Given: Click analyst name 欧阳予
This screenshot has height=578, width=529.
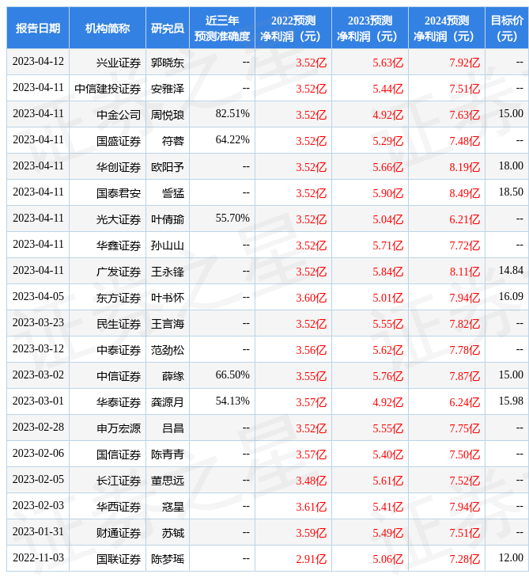Looking at the screenshot, I should pos(168,167).
